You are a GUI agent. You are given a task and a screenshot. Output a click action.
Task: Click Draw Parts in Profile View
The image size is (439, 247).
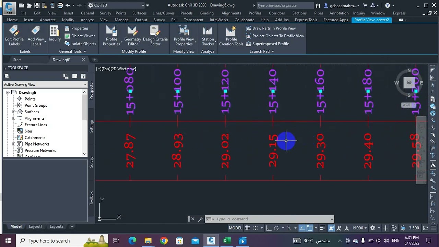point(271,28)
